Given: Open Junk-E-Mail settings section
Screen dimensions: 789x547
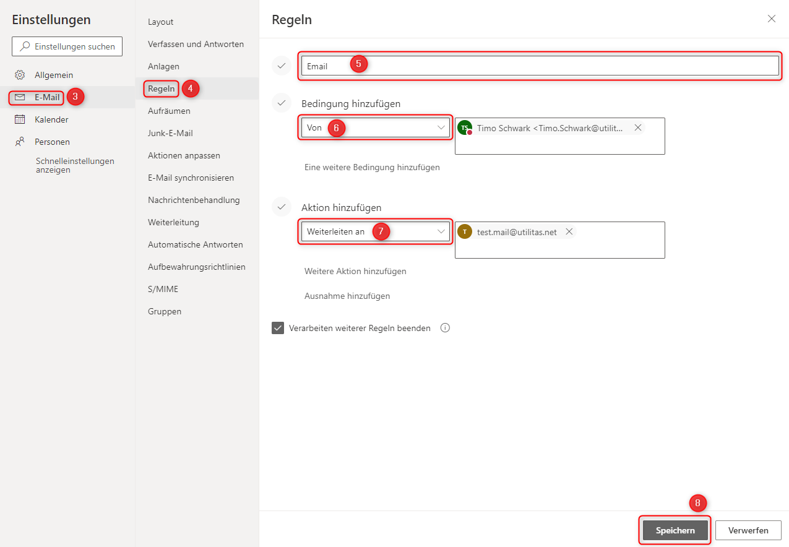Looking at the screenshot, I should click(x=170, y=133).
